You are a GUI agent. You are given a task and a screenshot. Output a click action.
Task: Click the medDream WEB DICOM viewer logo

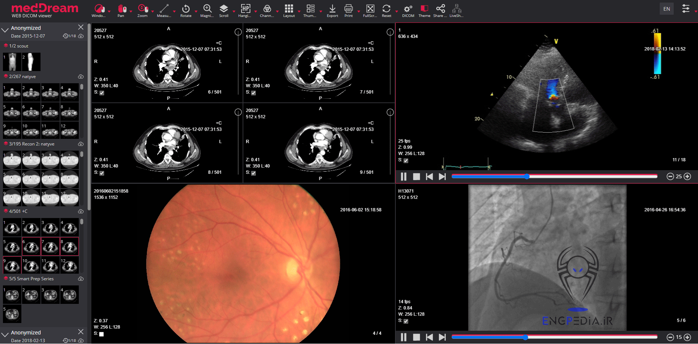[45, 10]
